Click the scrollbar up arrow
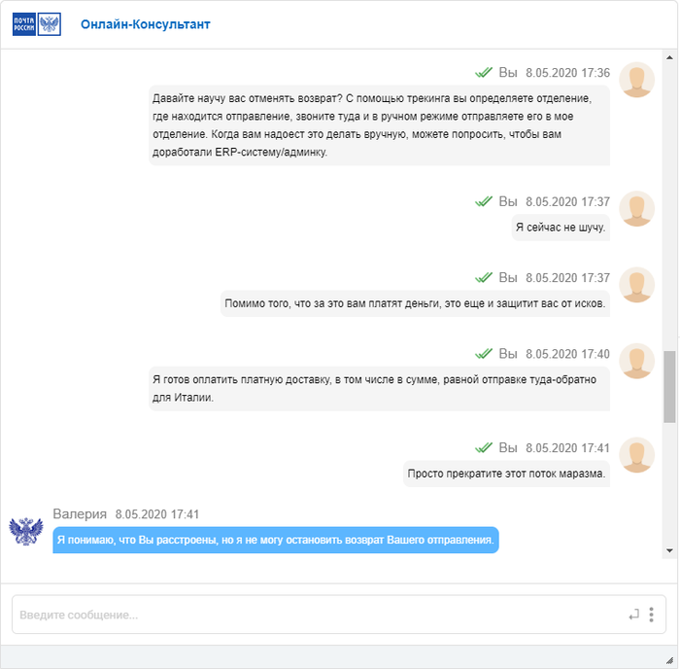This screenshot has height=669, width=680. (669, 57)
